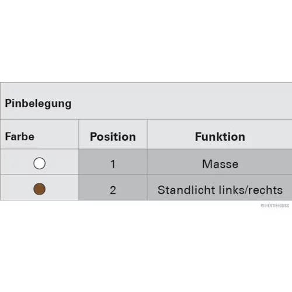292x292 pixels.
Task: Select the Pinbelegung table title
Action: (38, 103)
